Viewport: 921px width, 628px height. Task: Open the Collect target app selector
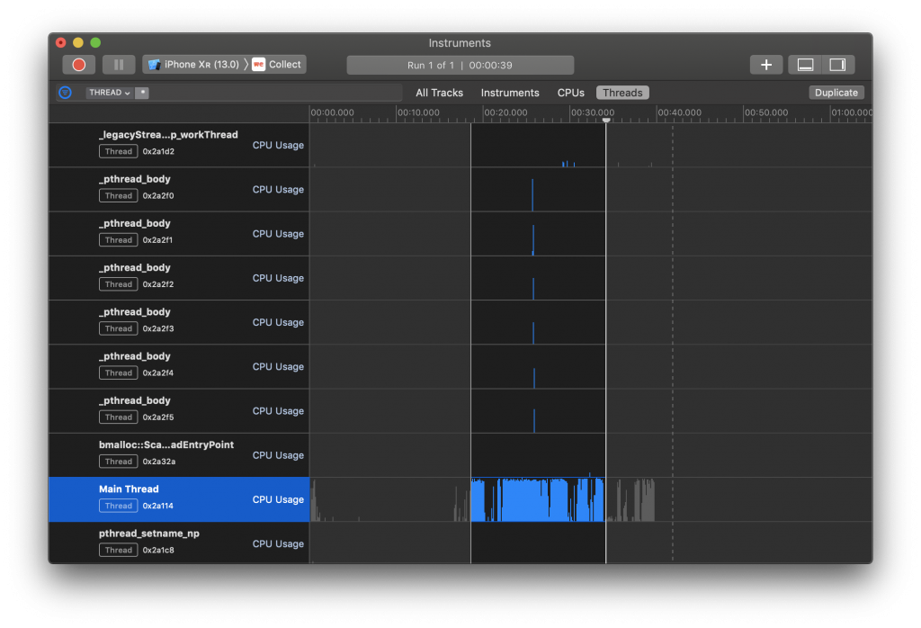pyautogui.click(x=278, y=65)
